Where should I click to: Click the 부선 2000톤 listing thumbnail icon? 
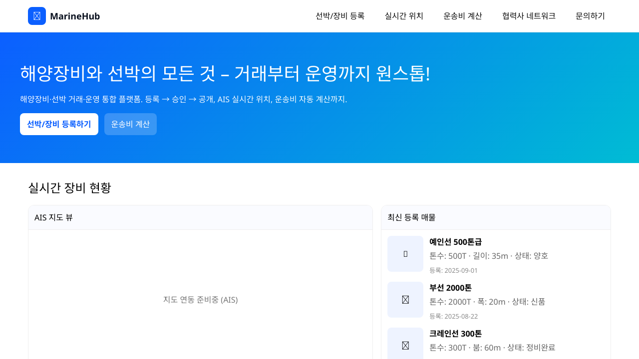[405, 300]
